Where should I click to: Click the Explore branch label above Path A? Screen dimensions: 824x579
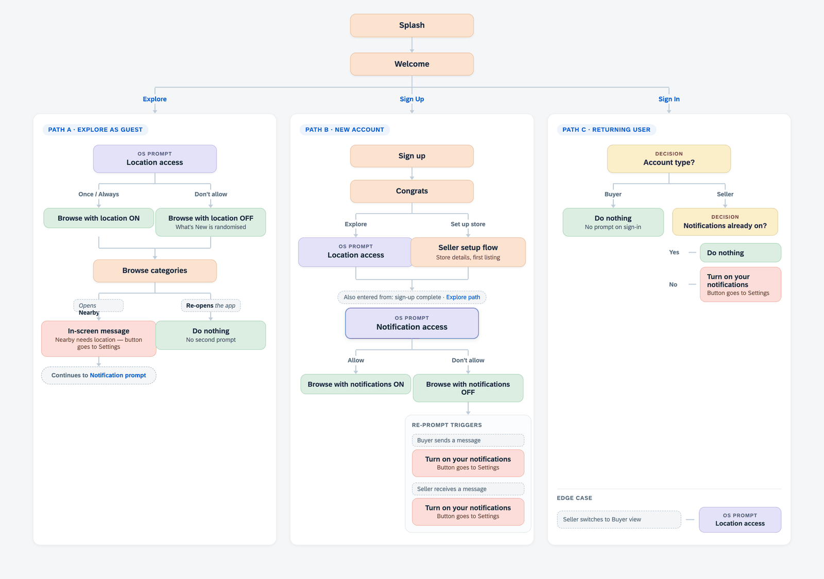pos(154,99)
